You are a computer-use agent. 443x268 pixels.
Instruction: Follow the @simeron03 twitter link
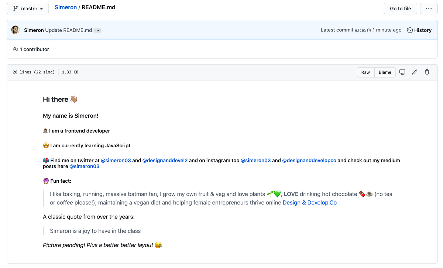click(x=116, y=160)
